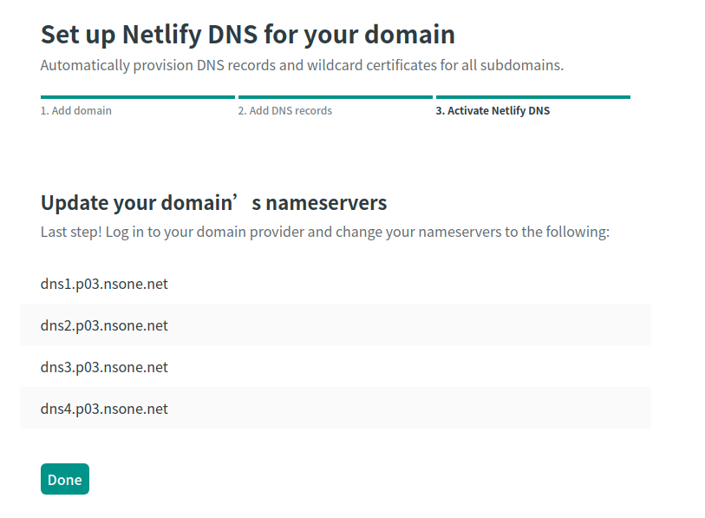705x518 pixels.
Task: Navigate to the Add DNS records step
Action: 284,110
